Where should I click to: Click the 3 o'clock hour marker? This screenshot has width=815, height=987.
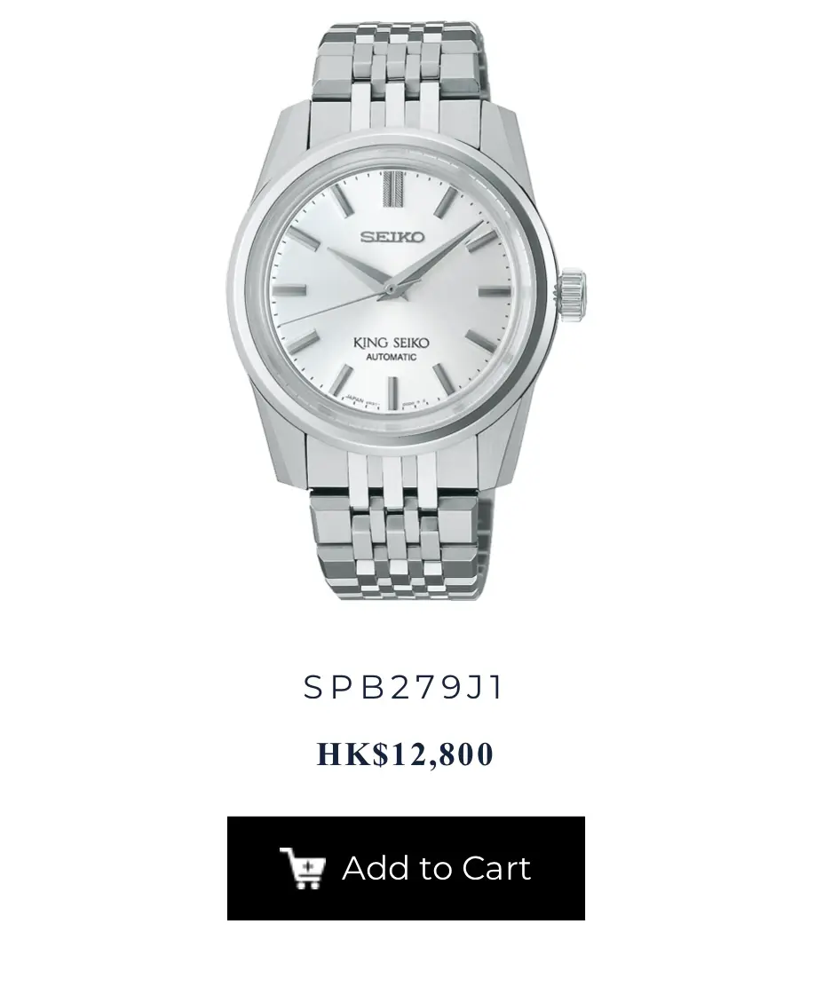[x=495, y=290]
